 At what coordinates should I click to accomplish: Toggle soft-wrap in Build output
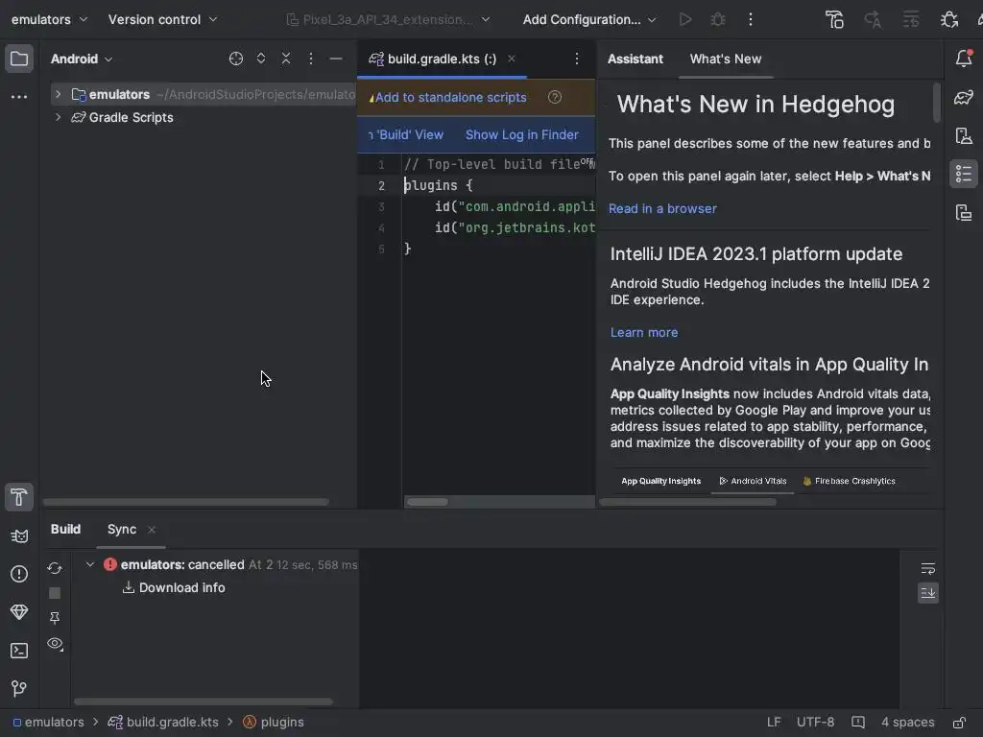[x=928, y=568]
